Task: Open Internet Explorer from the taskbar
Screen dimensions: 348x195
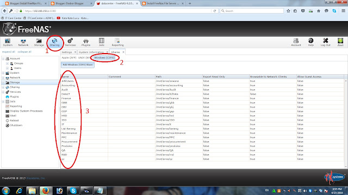Action: click(x=19, y=191)
